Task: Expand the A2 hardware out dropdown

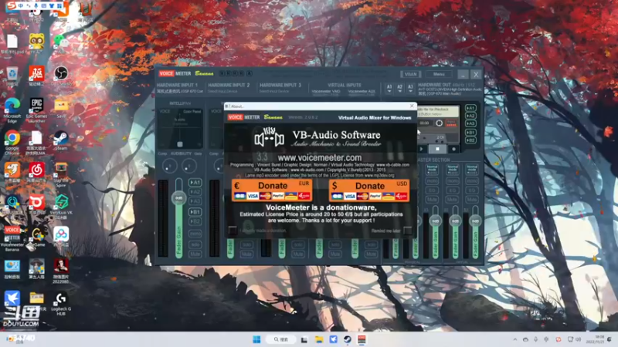Action: tap(399, 89)
